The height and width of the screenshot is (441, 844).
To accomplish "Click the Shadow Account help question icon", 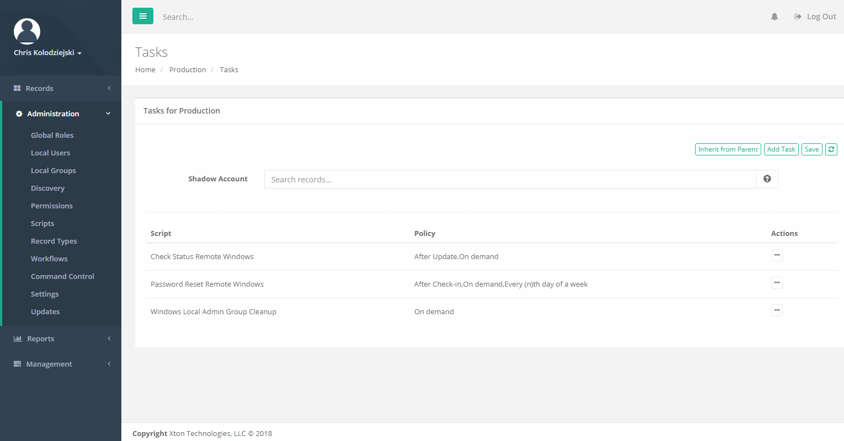I will pos(767,179).
